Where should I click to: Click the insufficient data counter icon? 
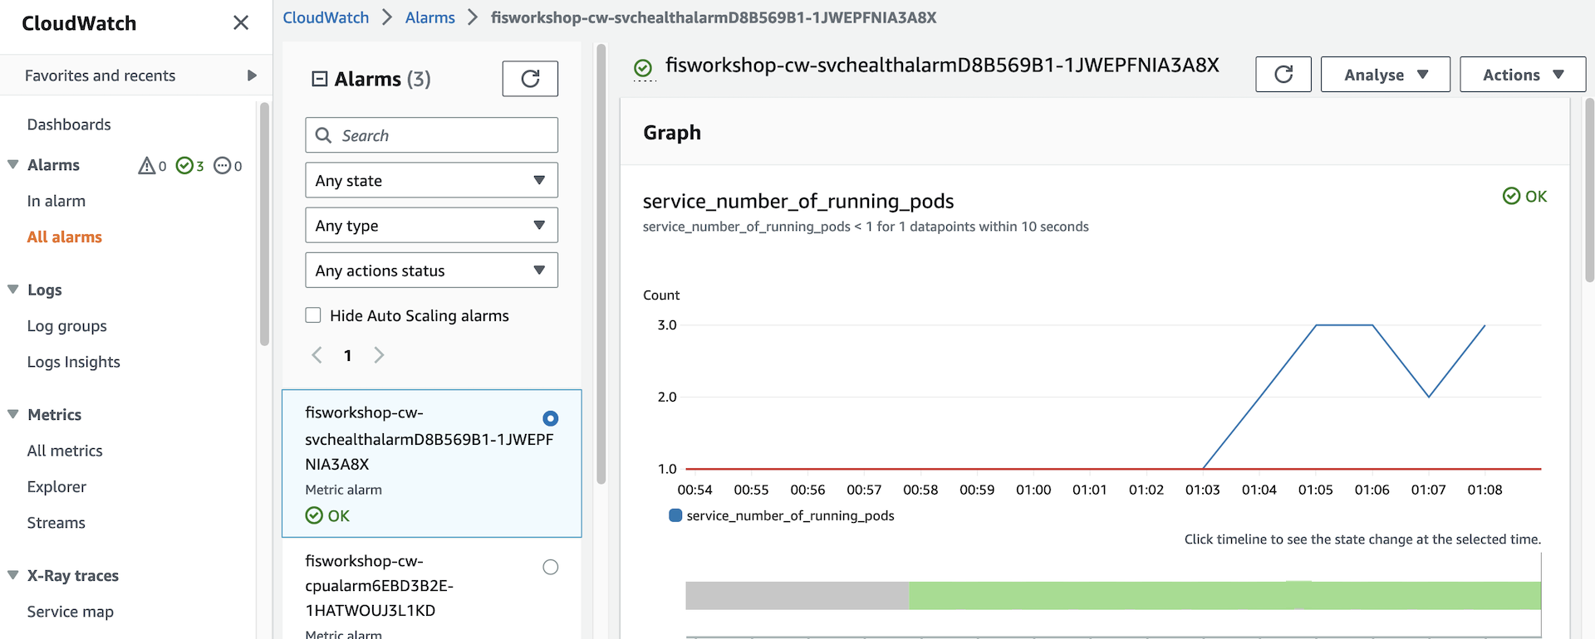point(223,166)
